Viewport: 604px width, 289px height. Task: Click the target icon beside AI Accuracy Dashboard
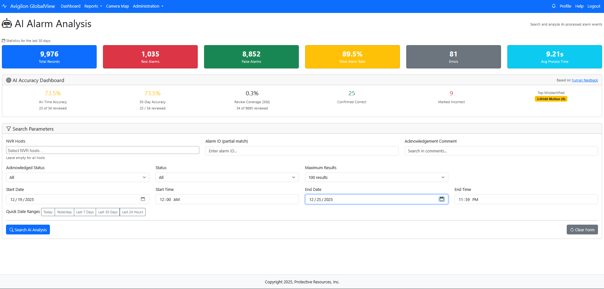click(9, 80)
